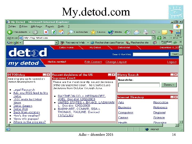Open the Affichage menu

coord(36,26)
